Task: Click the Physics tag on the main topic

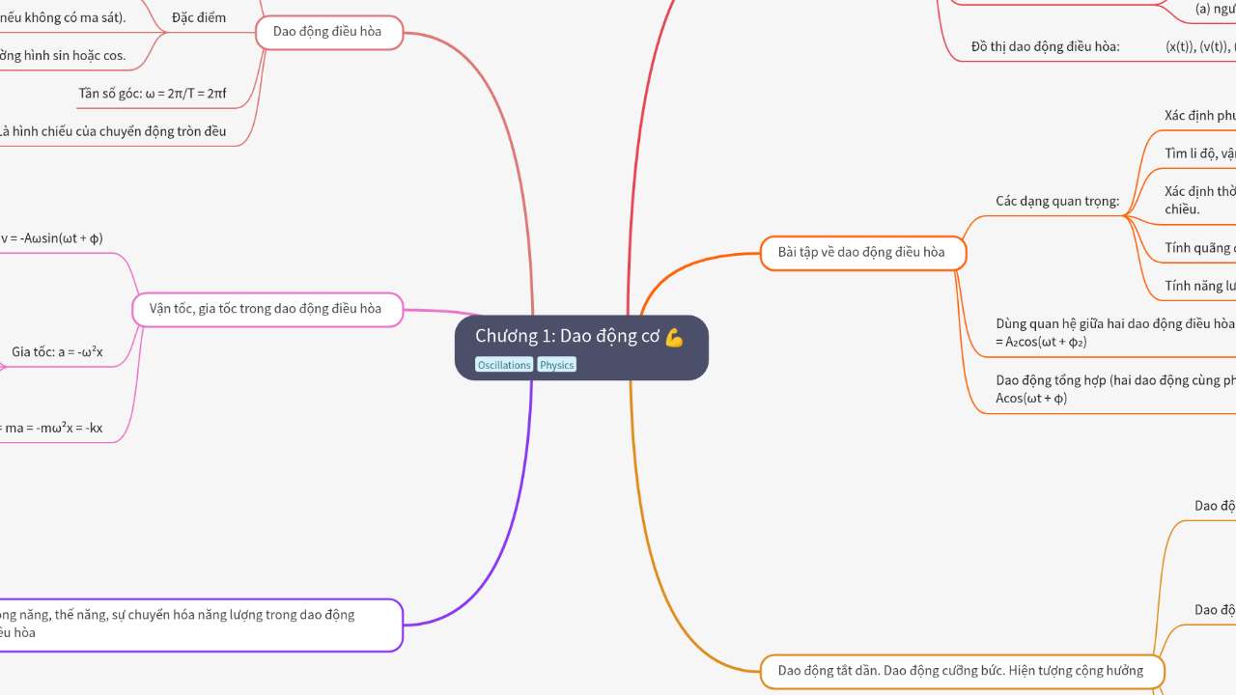Action: click(x=556, y=364)
